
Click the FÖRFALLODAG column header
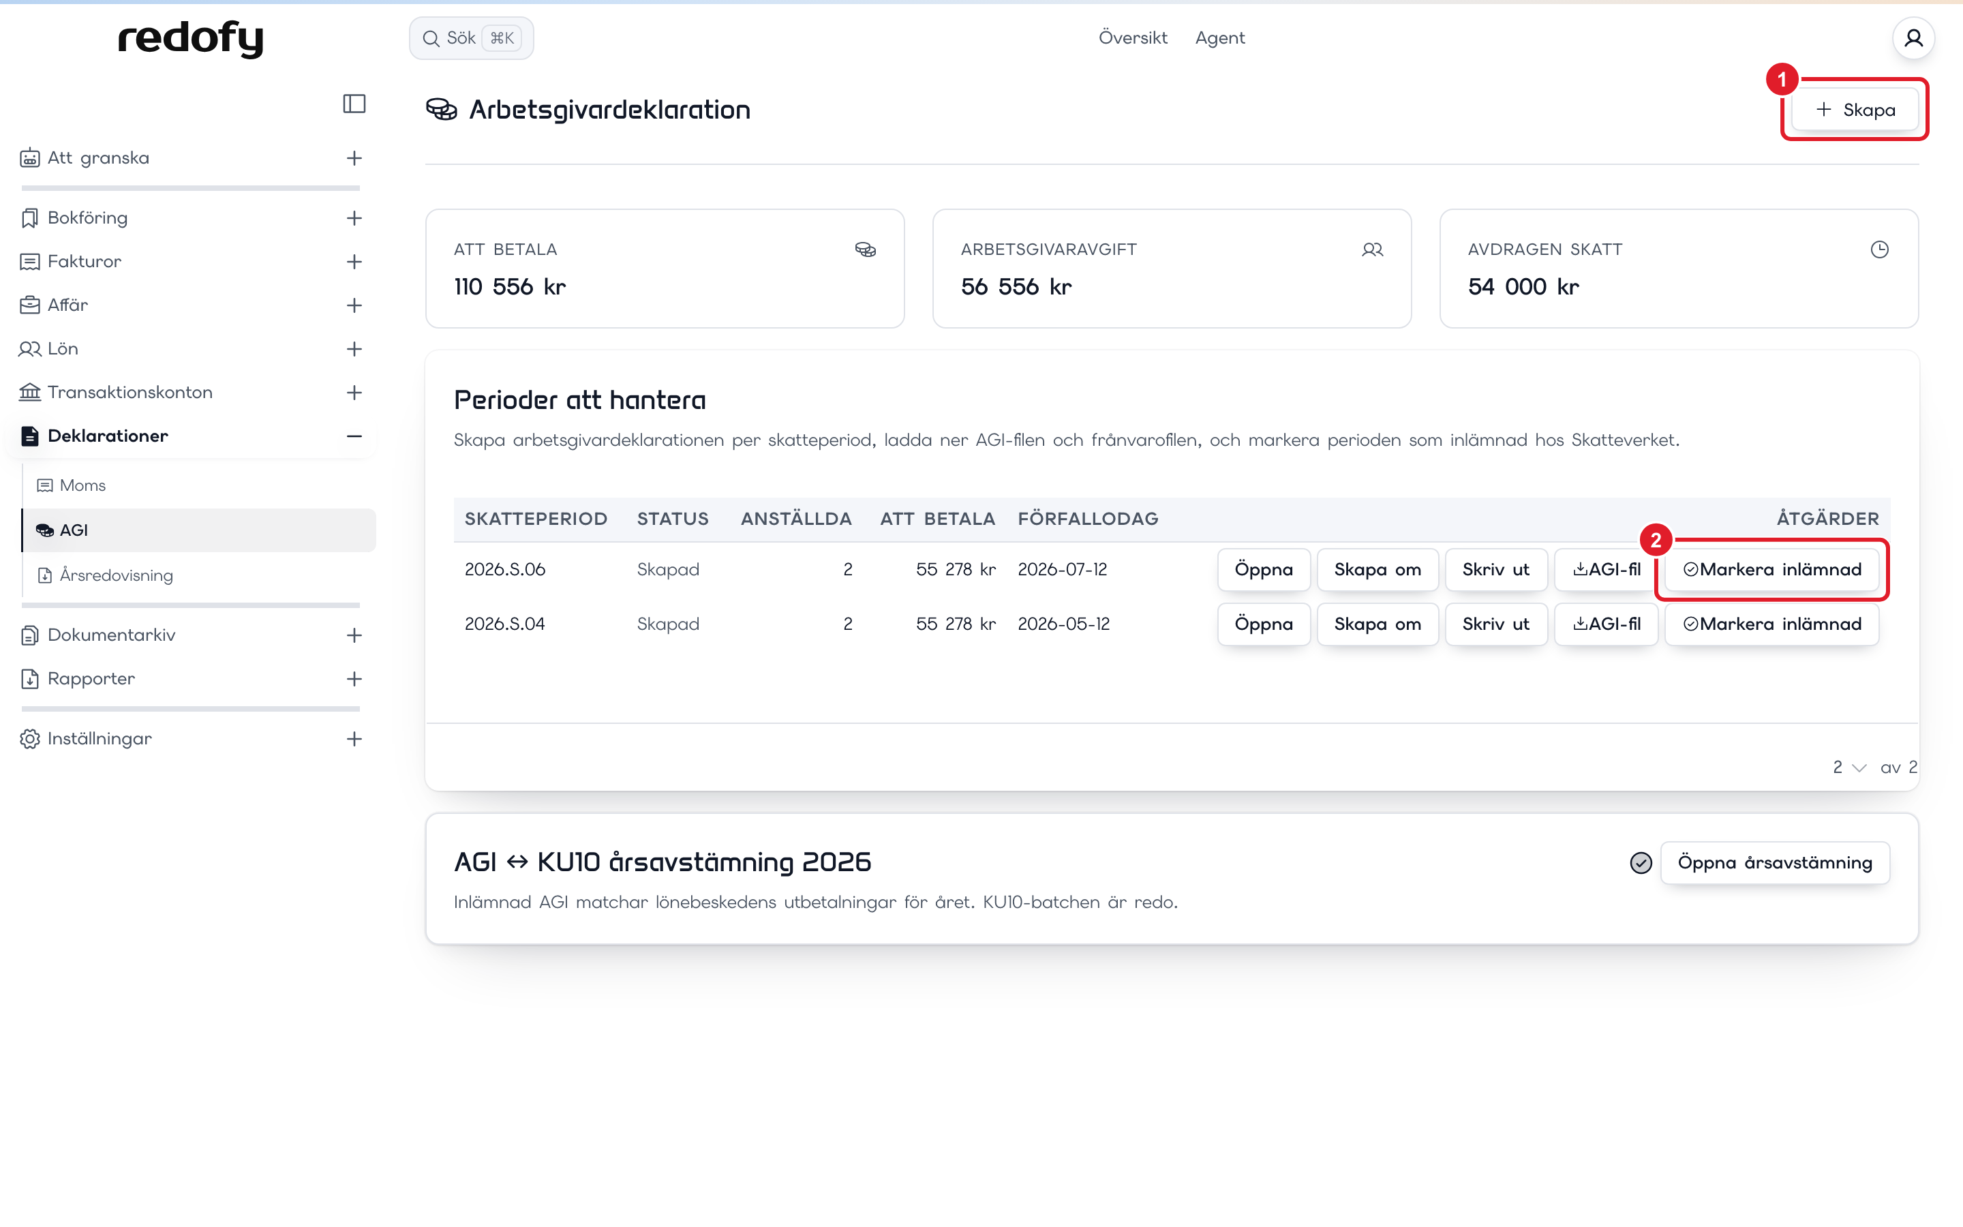pyautogui.click(x=1088, y=519)
